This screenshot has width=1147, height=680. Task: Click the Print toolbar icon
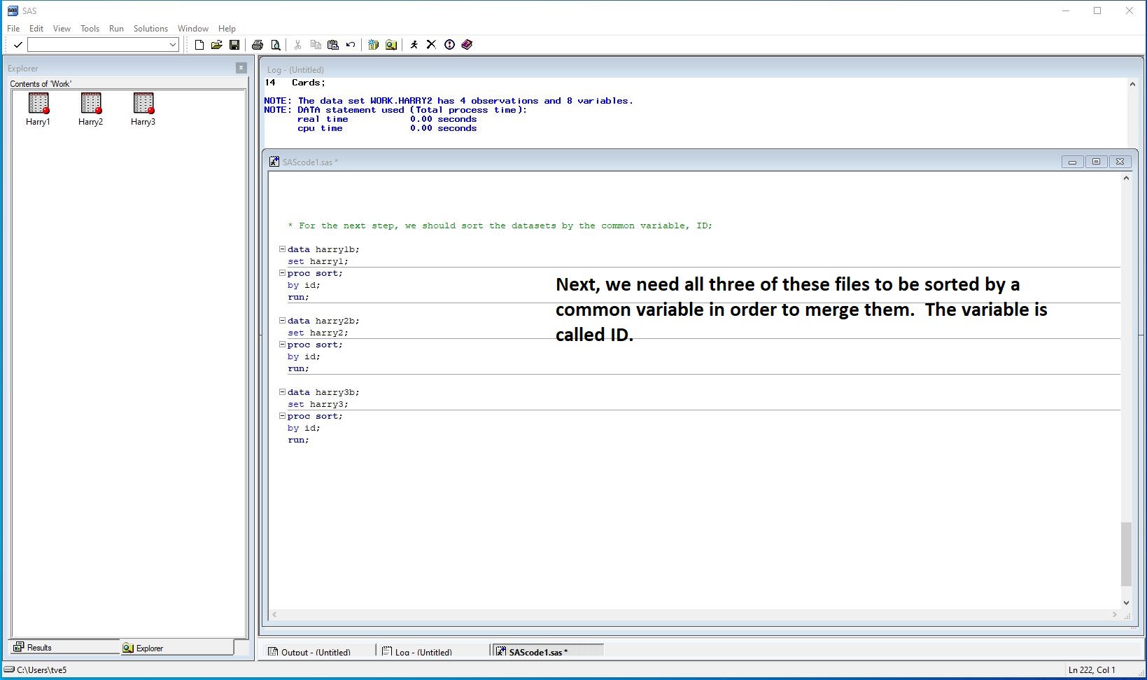[258, 45]
